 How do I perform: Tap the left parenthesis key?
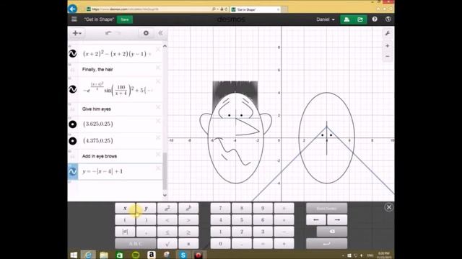[125, 220]
